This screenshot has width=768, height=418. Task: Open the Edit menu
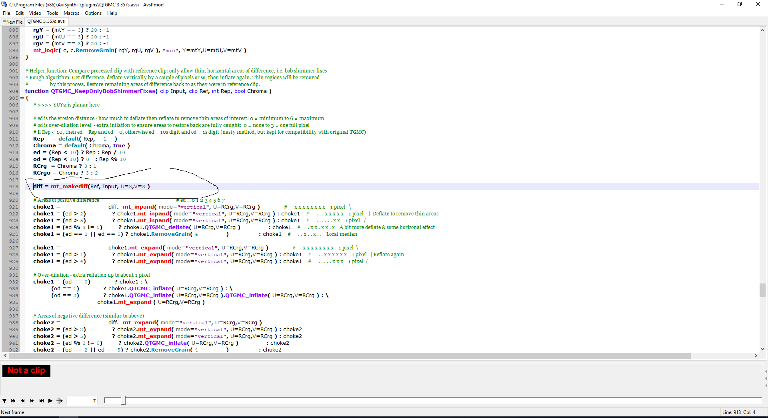pos(20,13)
